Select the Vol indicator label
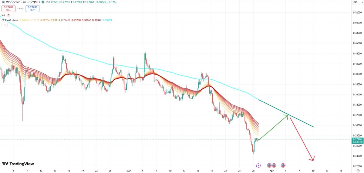This screenshot has height=173, width=364. point(3,15)
